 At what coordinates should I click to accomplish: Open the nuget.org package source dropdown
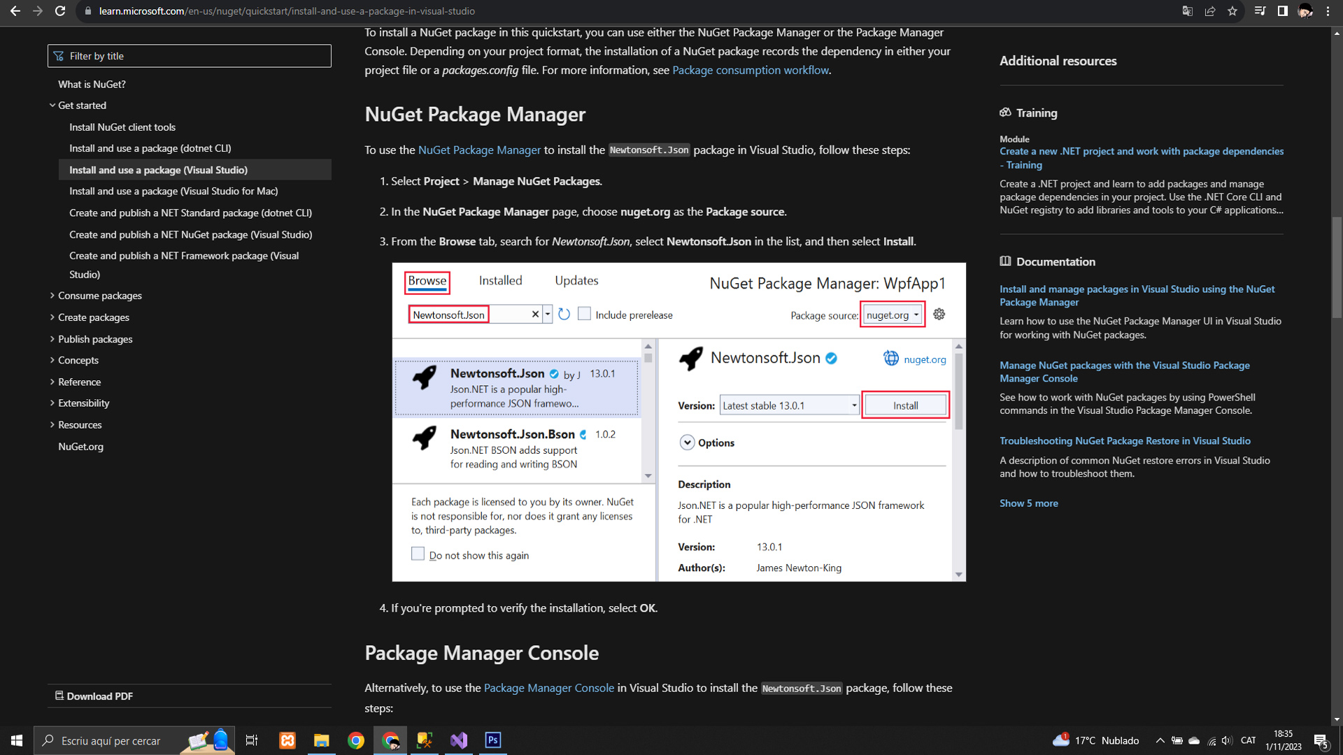click(x=893, y=315)
